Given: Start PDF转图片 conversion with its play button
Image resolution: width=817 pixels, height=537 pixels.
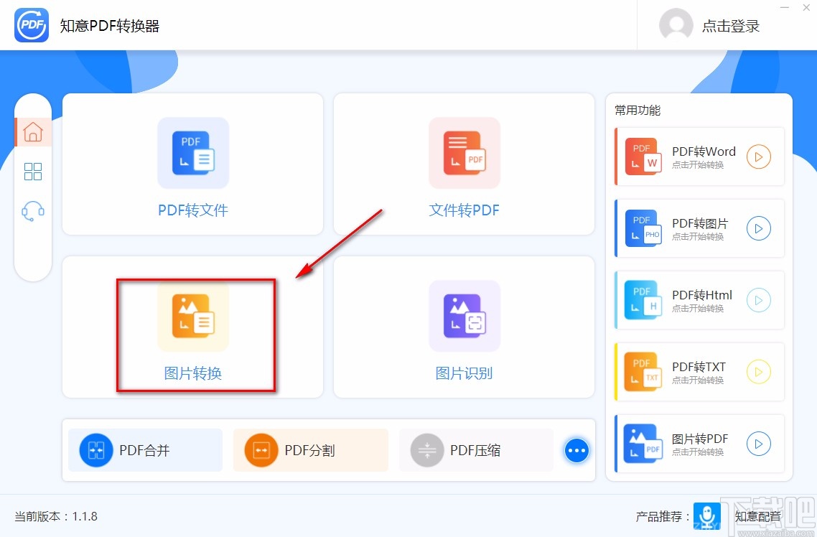Looking at the screenshot, I should [759, 228].
